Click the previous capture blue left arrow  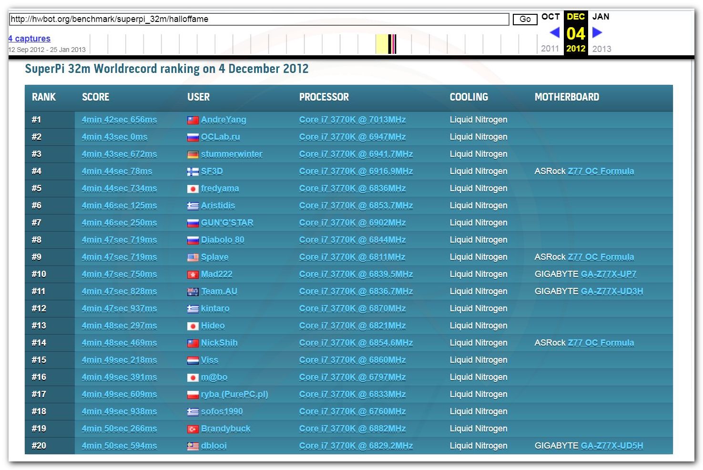pyautogui.click(x=554, y=32)
